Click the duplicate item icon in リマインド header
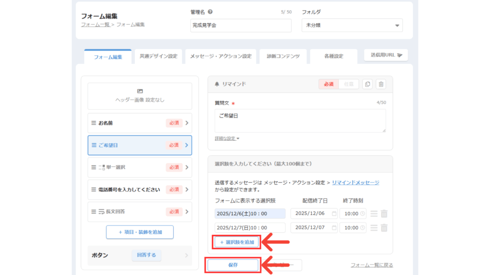The image size is (490, 275). 367,84
